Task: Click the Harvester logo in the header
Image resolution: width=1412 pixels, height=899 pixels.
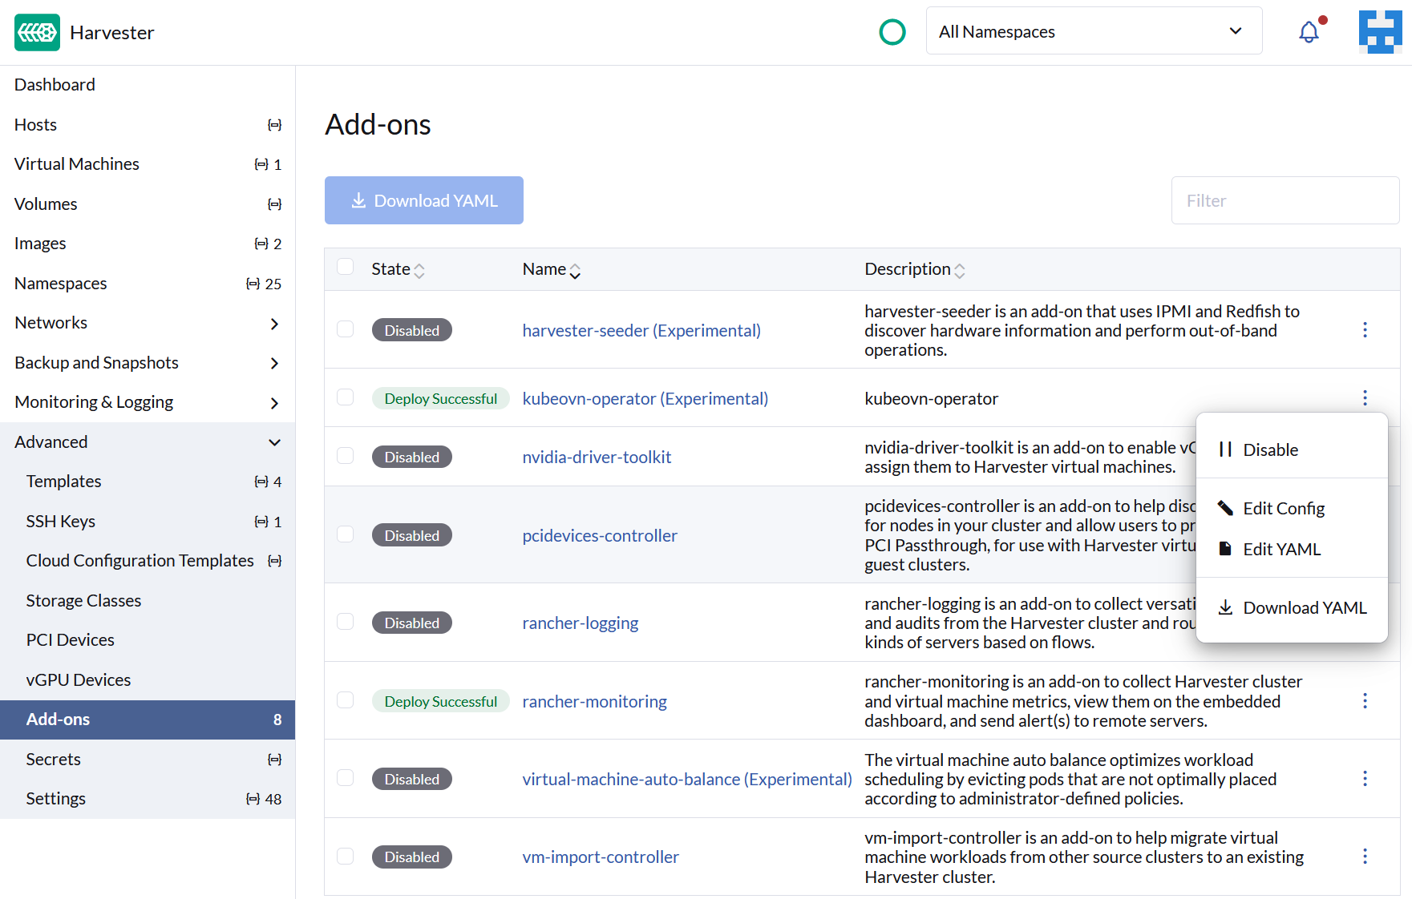Action: click(x=37, y=32)
